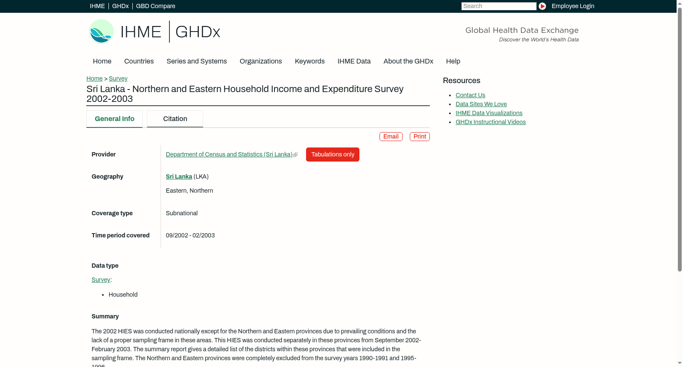Click the 'Provider' field label
The height and width of the screenshot is (367, 683).
tap(104, 154)
